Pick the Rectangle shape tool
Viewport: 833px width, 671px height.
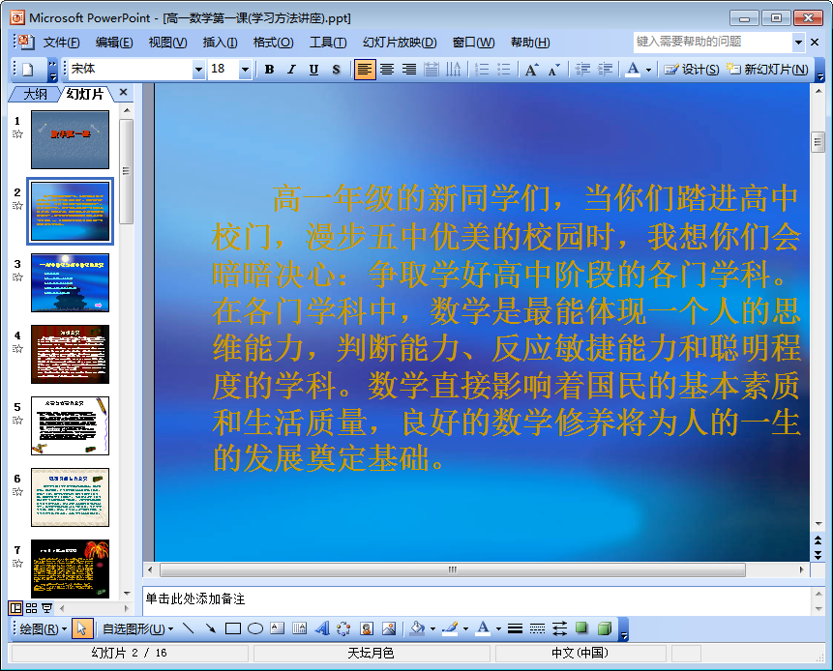pyautogui.click(x=232, y=628)
